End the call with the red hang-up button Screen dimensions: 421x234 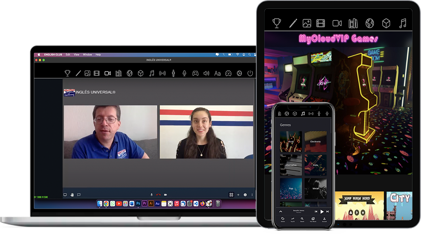158,194
